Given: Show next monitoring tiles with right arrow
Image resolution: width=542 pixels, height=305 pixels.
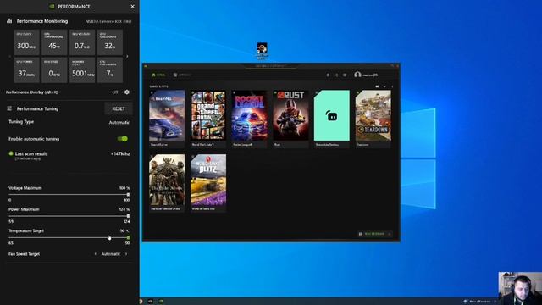Looking at the screenshot, I should coord(127,57).
